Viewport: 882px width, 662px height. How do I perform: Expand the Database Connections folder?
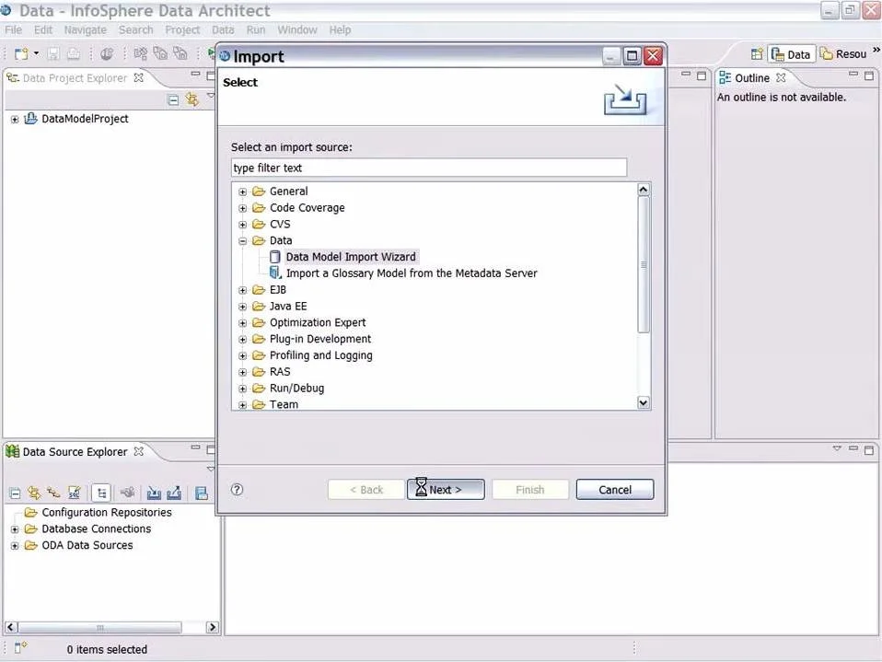[15, 529]
